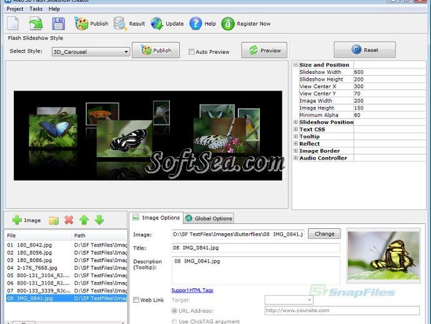Select the Minimum Alpha value 60
Viewport: 431px width, 324px height.
[x=390, y=115]
